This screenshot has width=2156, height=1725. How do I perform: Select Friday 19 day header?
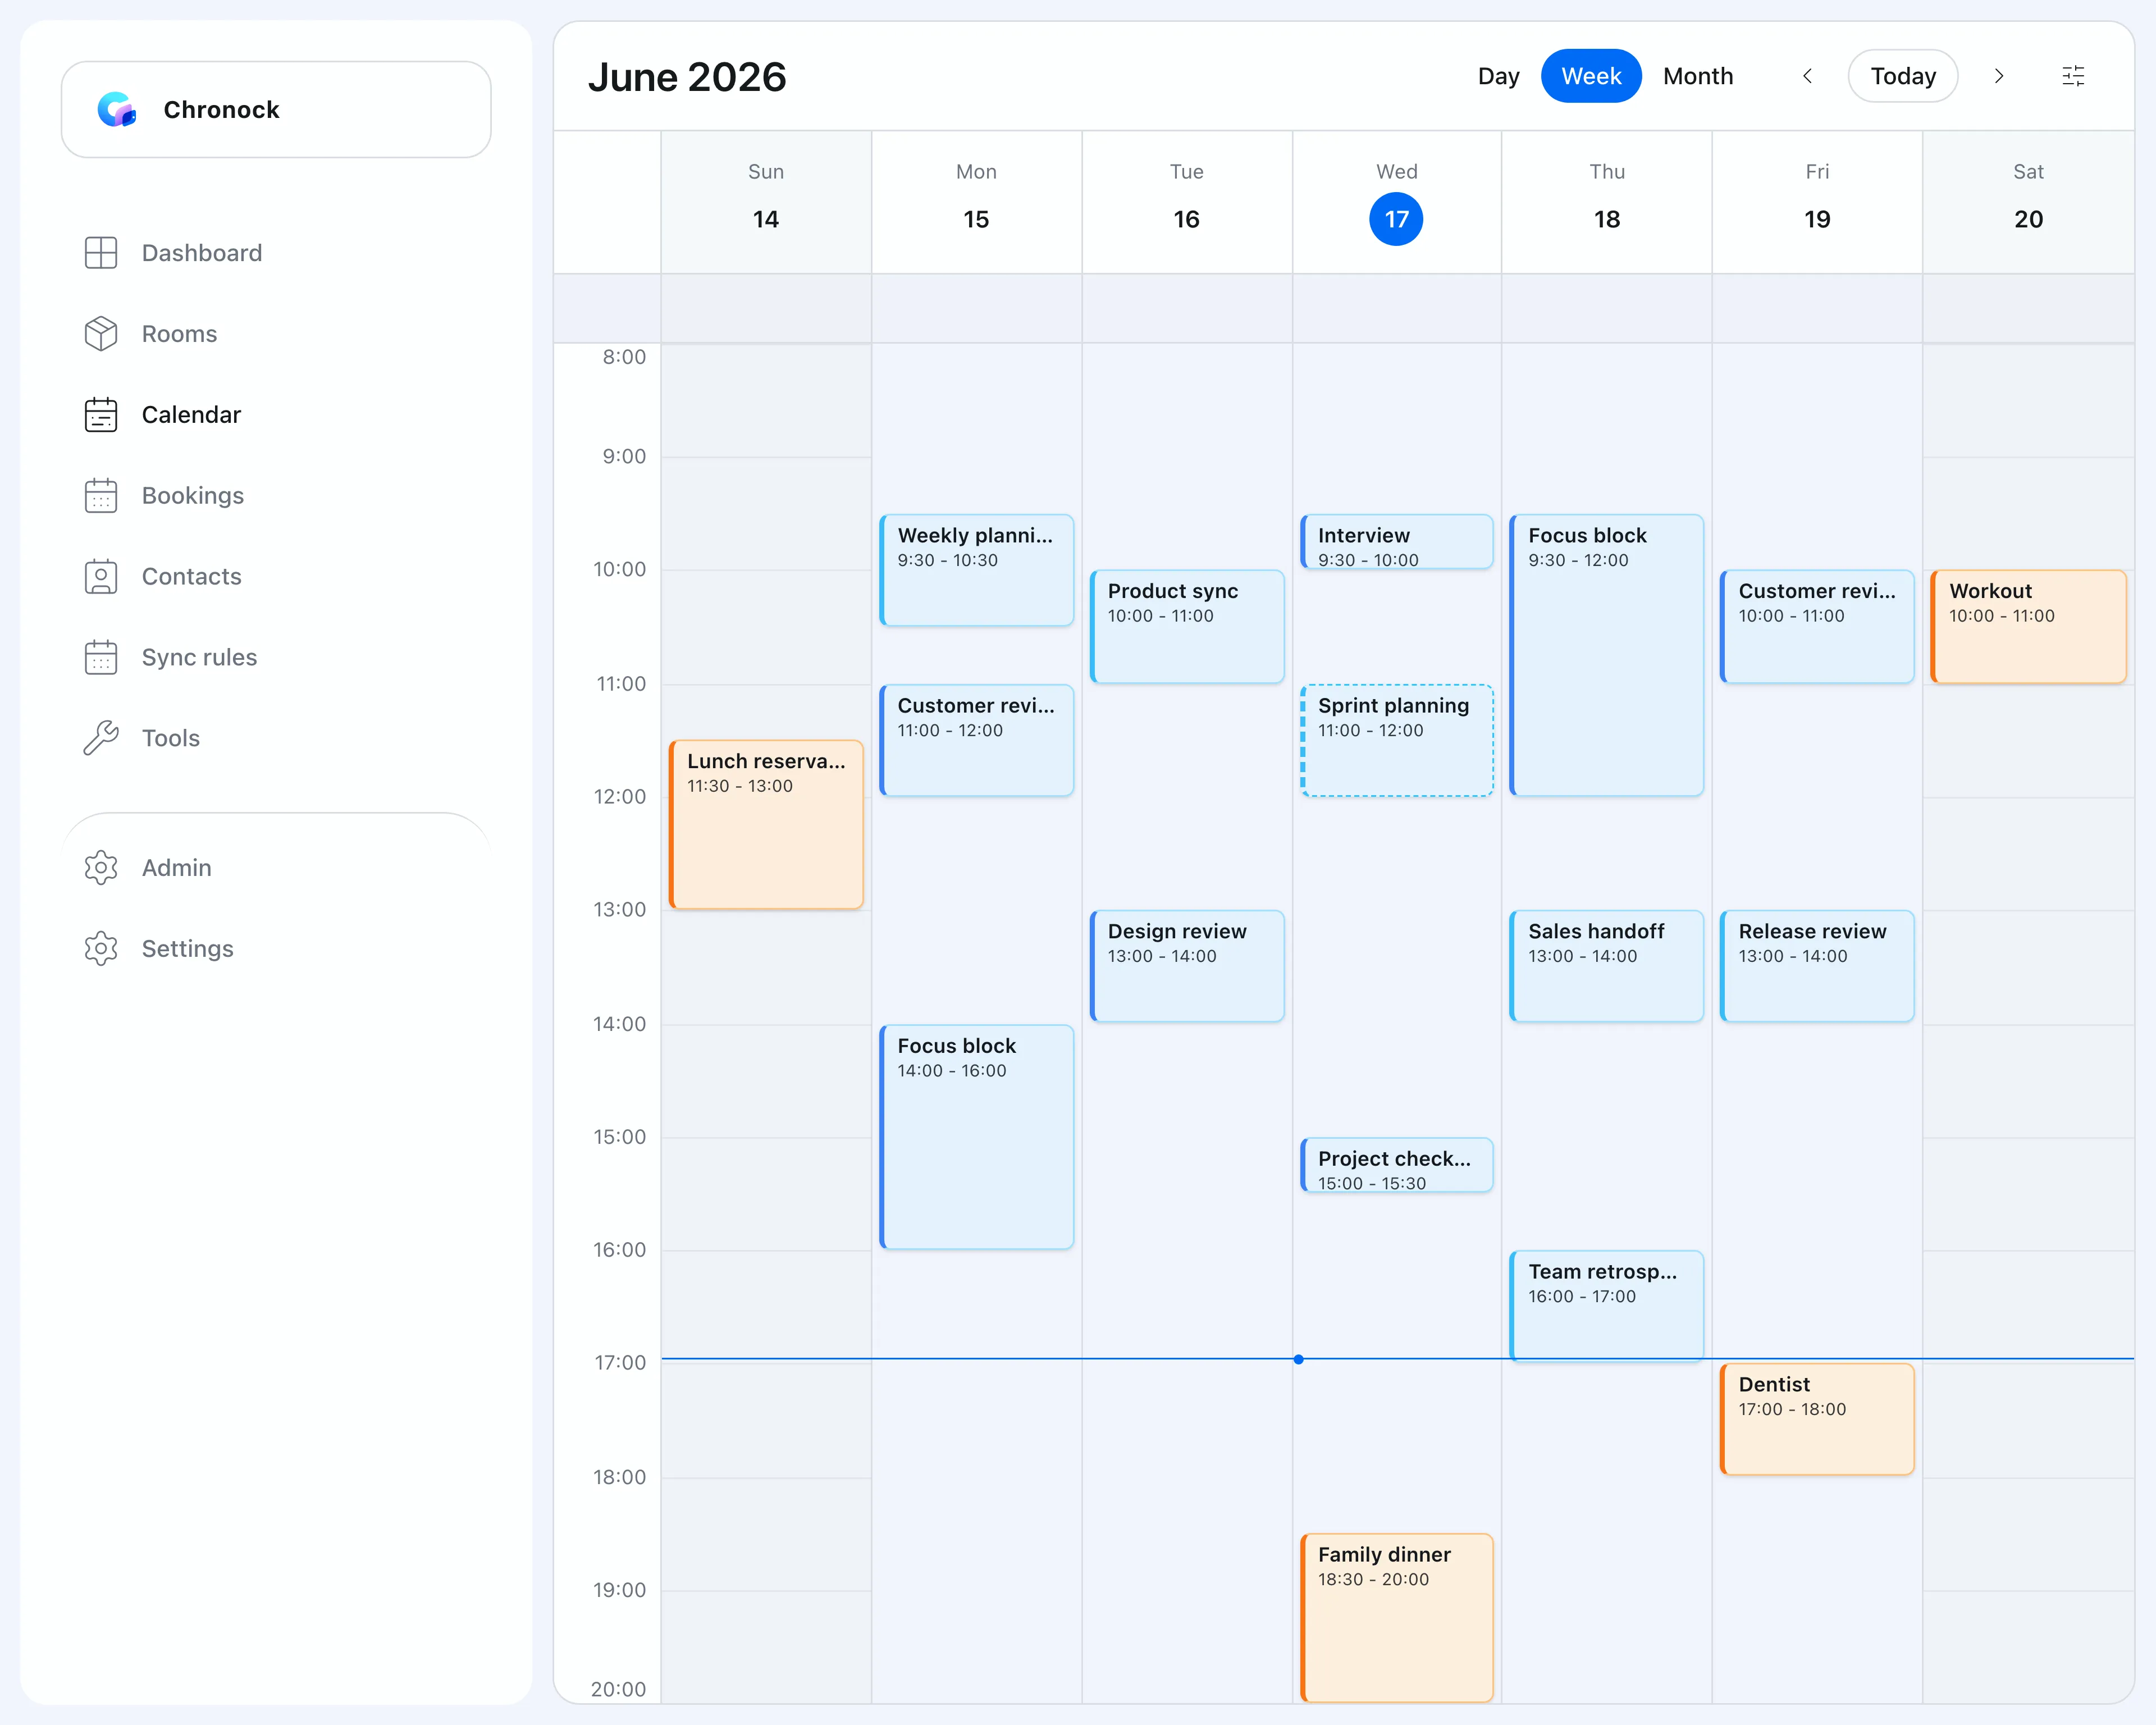tap(1817, 201)
